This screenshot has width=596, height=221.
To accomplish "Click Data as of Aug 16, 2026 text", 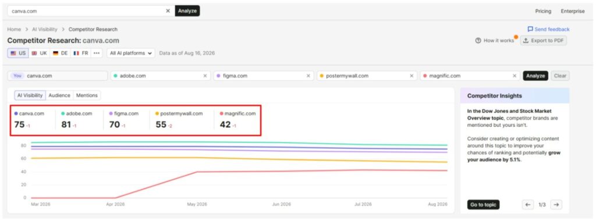I will pyautogui.click(x=187, y=53).
